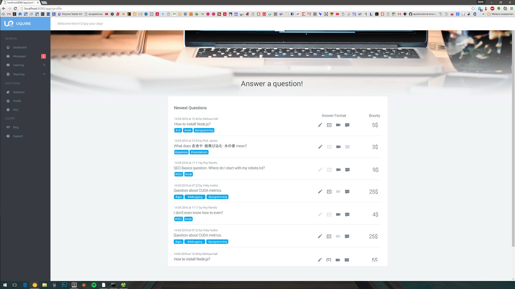
Task: Open the Profile sidebar item
Action: (17, 101)
